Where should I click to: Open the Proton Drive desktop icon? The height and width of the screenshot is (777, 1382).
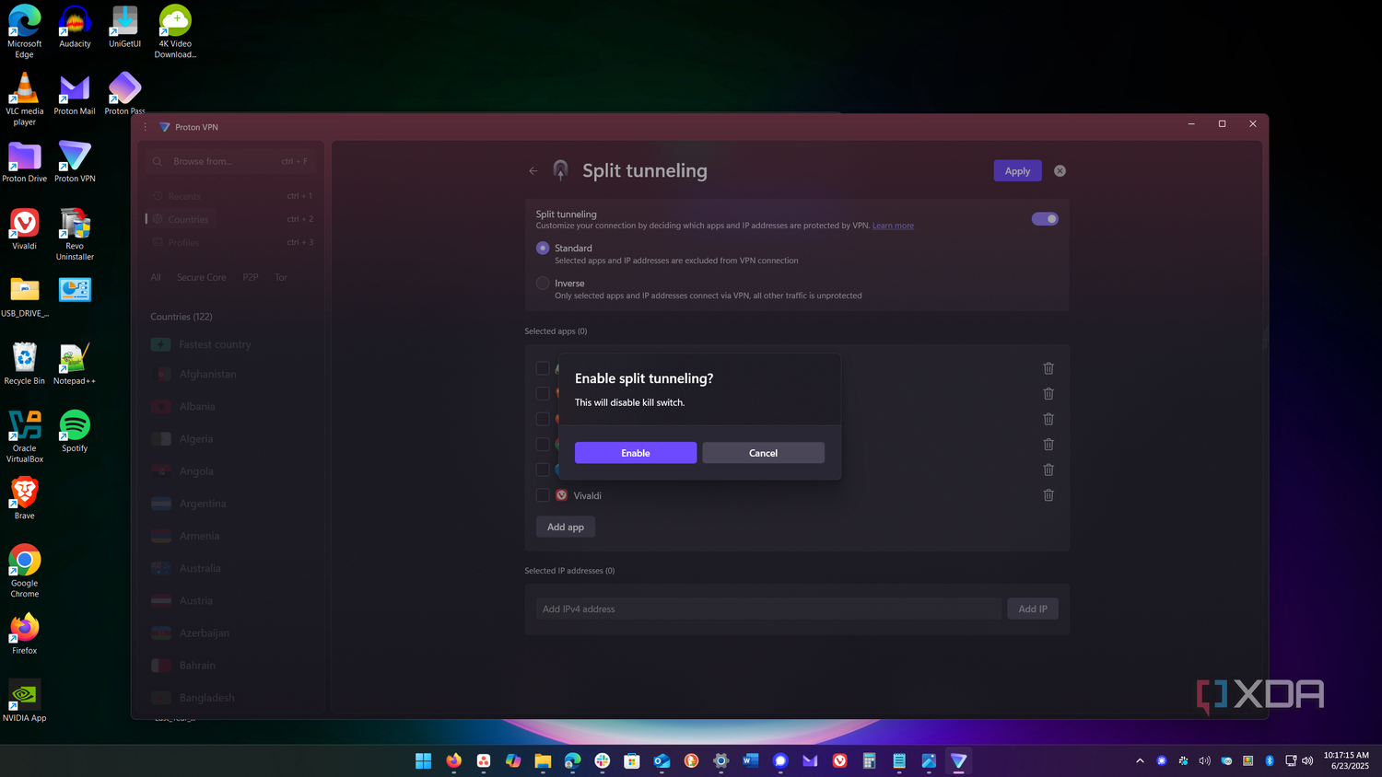[25, 161]
